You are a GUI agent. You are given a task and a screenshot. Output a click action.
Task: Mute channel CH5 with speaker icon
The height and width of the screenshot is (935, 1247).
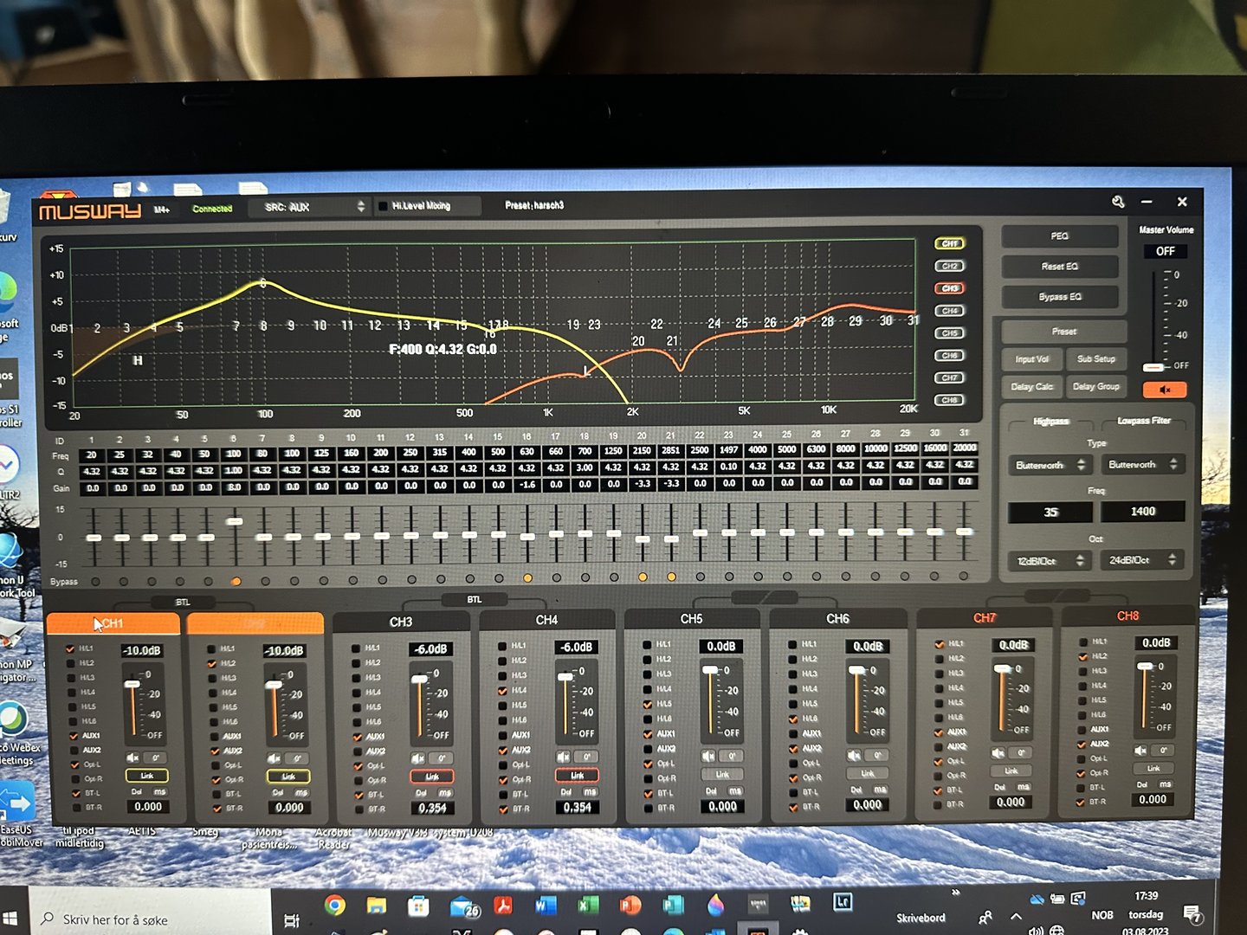pos(709,756)
